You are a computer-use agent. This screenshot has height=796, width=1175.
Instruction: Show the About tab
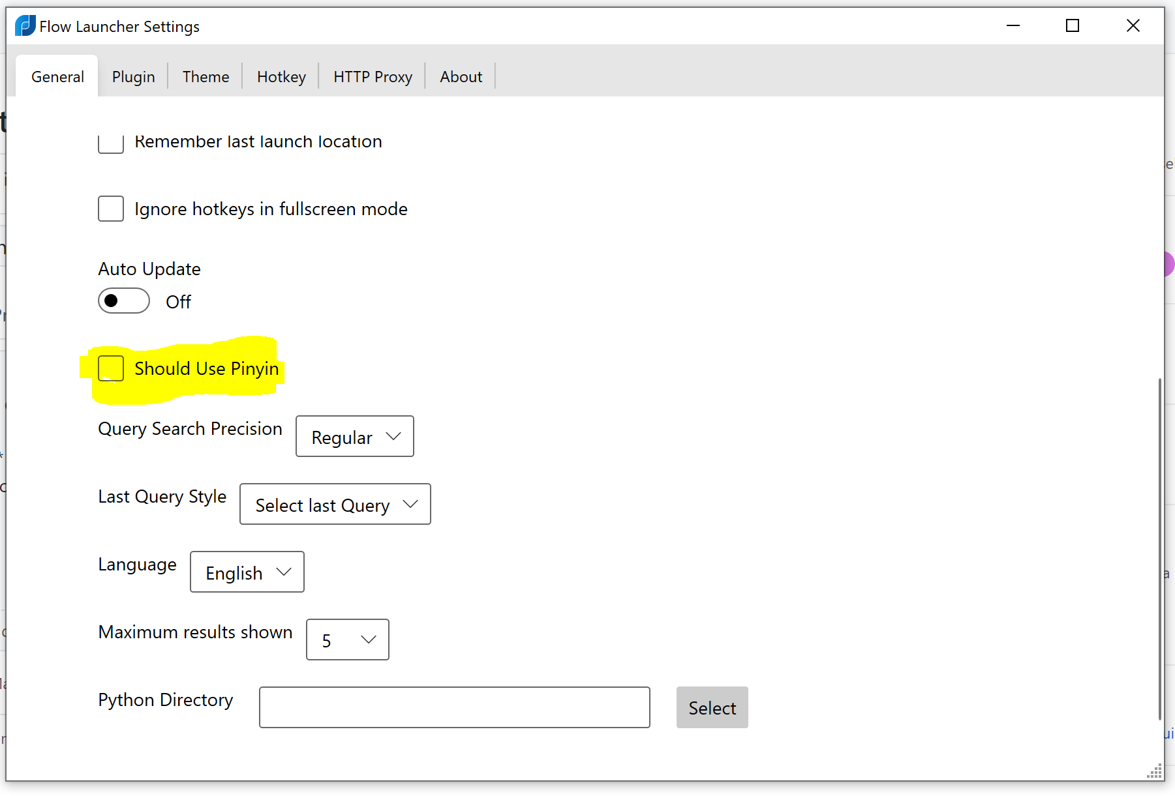[461, 77]
